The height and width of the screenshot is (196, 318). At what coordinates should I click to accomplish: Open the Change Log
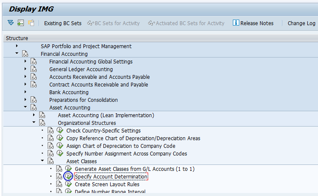pyautogui.click(x=301, y=23)
